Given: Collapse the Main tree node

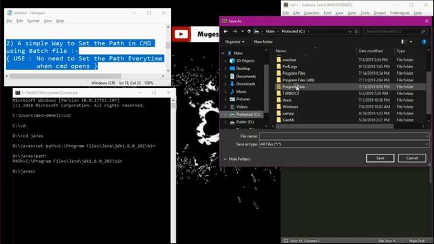Looking at the screenshot, I should [x=223, y=53].
